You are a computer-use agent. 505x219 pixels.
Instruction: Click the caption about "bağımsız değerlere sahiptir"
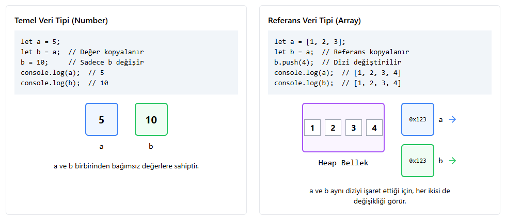(x=127, y=166)
